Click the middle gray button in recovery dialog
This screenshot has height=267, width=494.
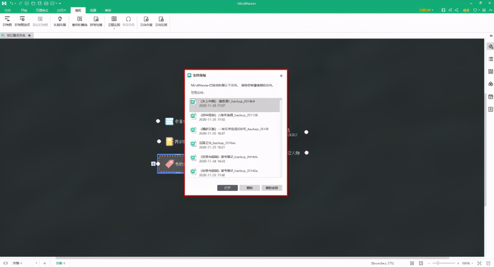250,188
